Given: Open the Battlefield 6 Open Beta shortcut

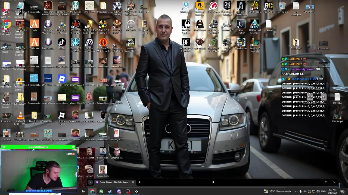Looking at the screenshot, I should click(186, 45).
